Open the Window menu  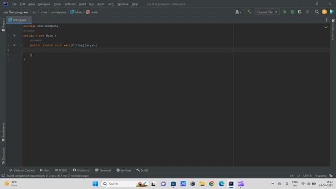tap(122, 4)
